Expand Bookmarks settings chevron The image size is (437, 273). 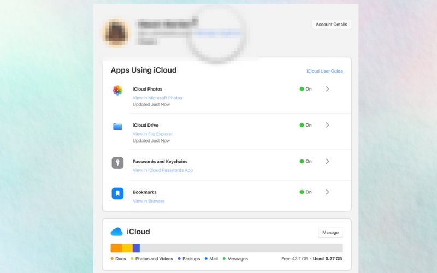pos(327,192)
